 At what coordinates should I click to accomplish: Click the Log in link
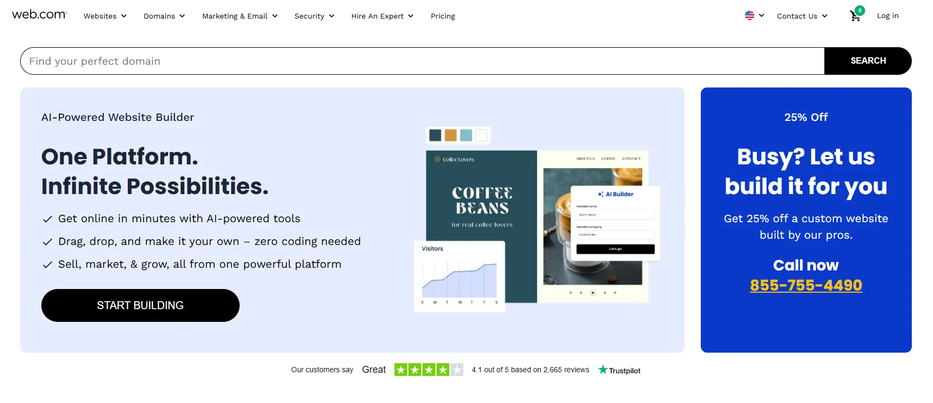tap(887, 15)
